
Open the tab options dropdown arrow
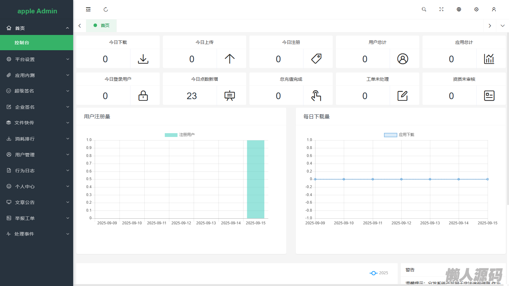(502, 26)
